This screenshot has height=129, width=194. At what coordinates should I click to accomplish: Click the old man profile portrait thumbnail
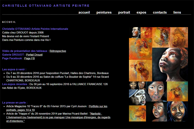coord(135,33)
